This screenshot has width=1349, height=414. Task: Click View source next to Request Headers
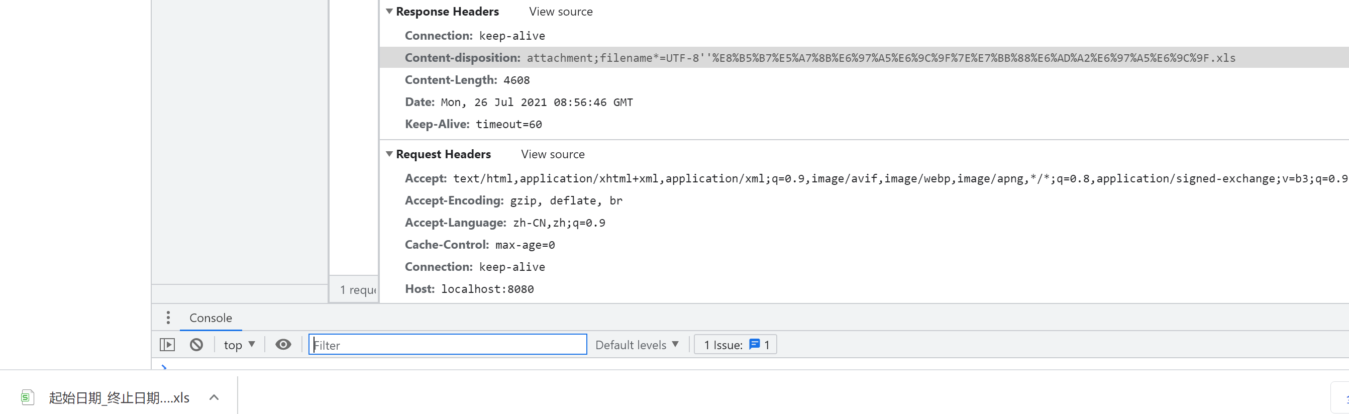[x=553, y=154]
